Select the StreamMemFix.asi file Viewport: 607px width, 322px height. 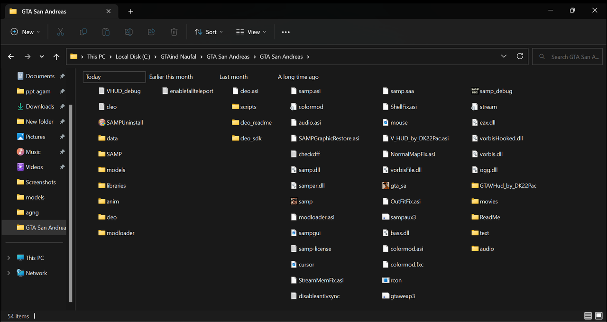[x=317, y=280]
